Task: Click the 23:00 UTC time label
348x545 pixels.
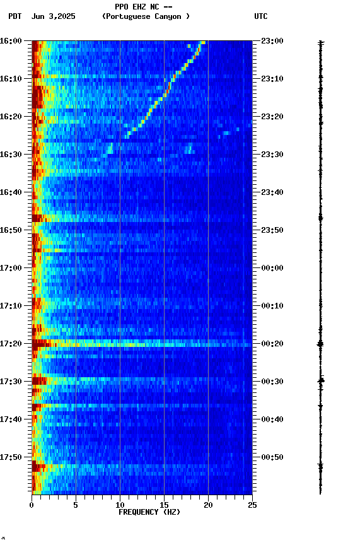Action: click(x=272, y=41)
